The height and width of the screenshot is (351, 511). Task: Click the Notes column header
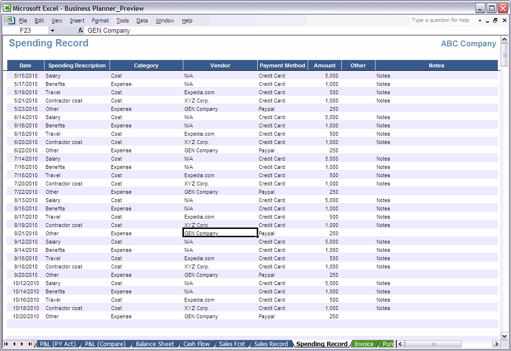coord(436,65)
